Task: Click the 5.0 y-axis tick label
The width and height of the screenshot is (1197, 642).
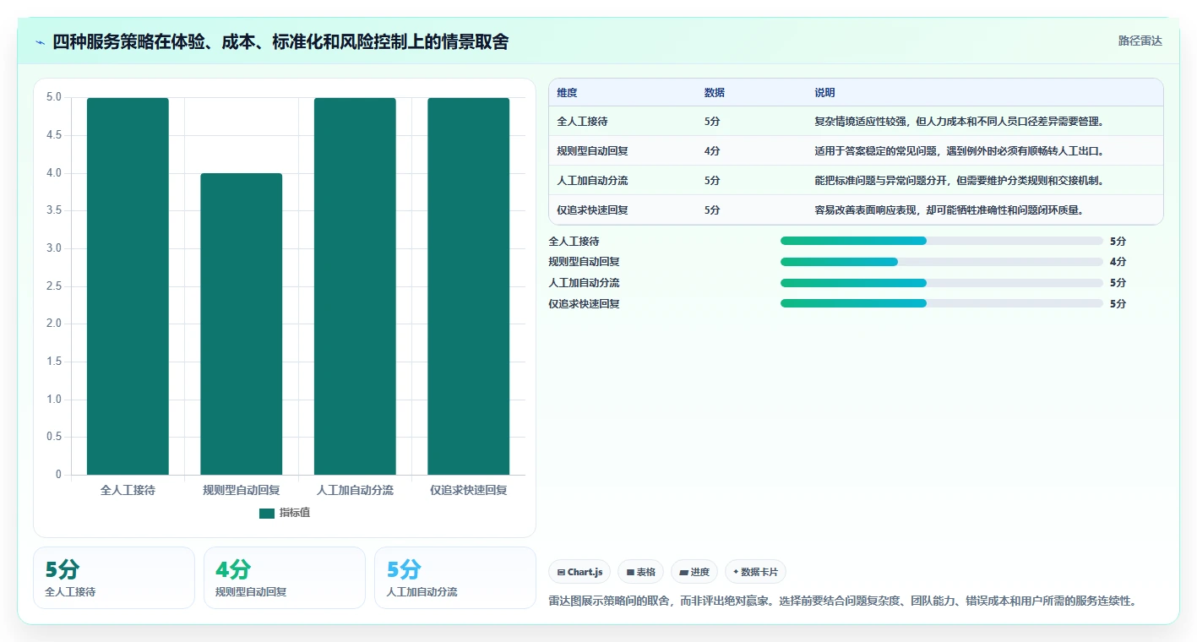Action: pyautogui.click(x=53, y=97)
